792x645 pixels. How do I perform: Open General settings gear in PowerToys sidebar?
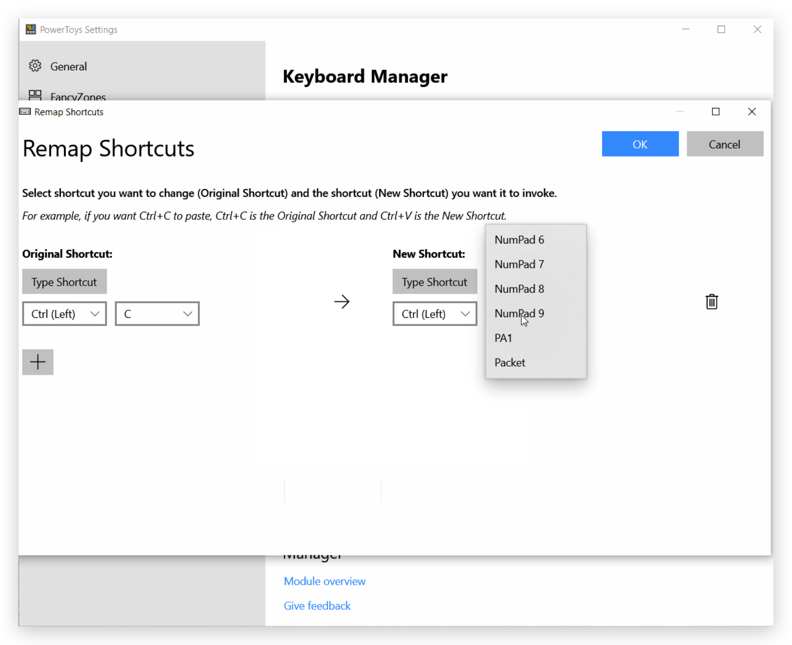(35, 66)
